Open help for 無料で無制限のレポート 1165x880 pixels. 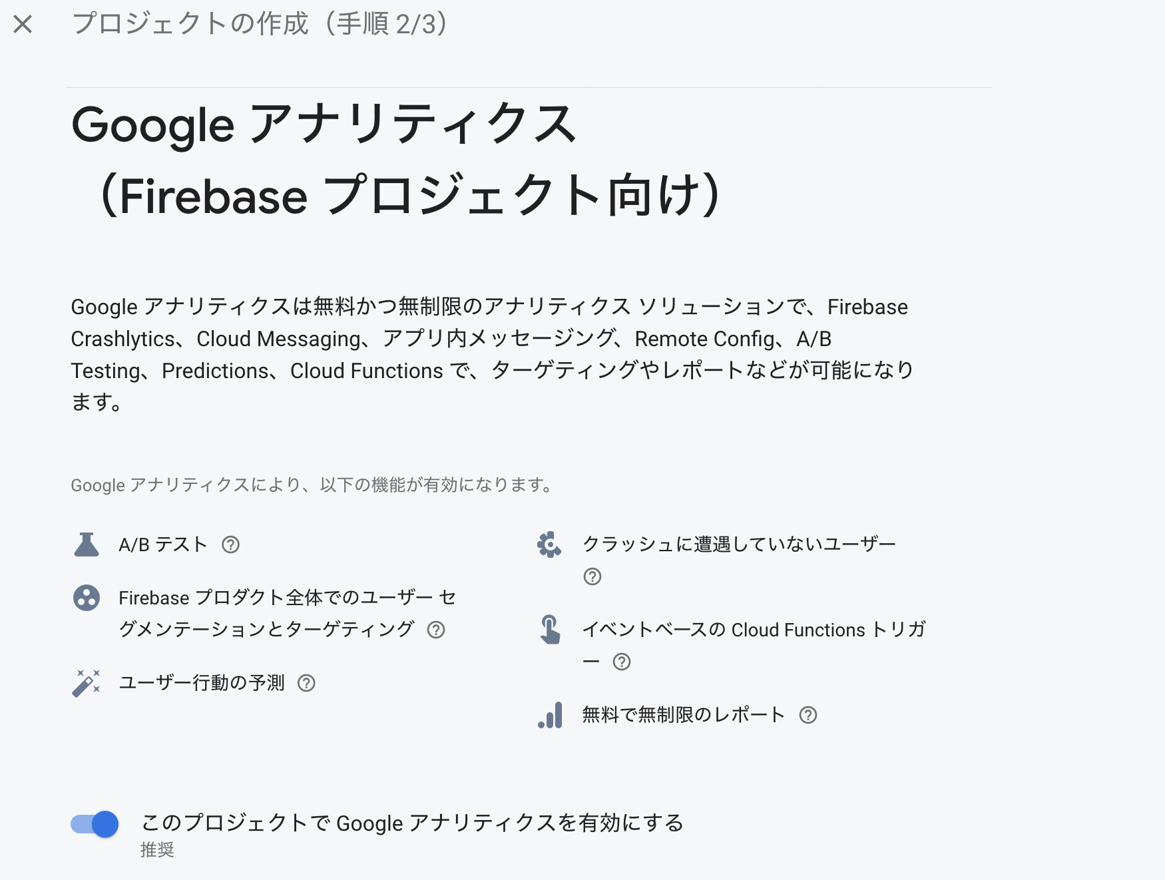click(x=808, y=716)
